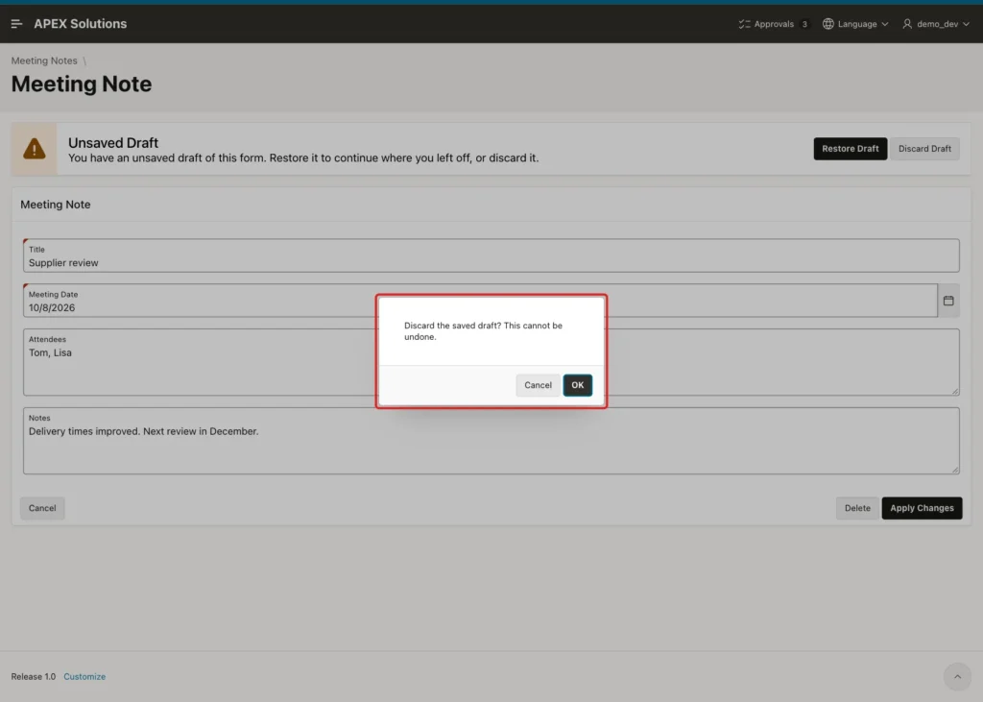The image size is (983, 702).
Task: Click the APEX Solutions app title
Action: pyautogui.click(x=81, y=24)
